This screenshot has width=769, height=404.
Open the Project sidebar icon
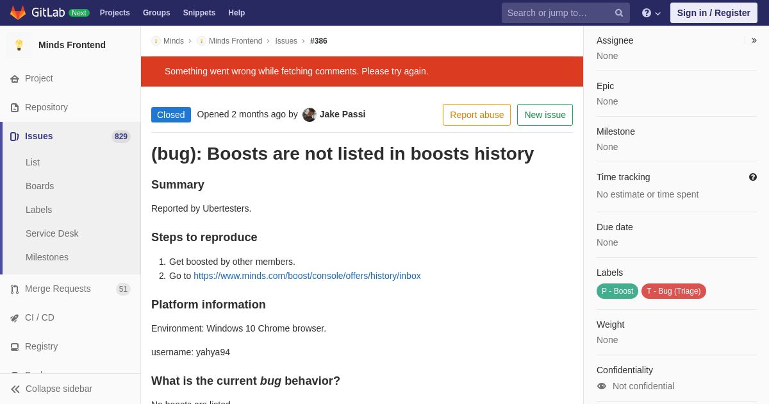pos(15,79)
